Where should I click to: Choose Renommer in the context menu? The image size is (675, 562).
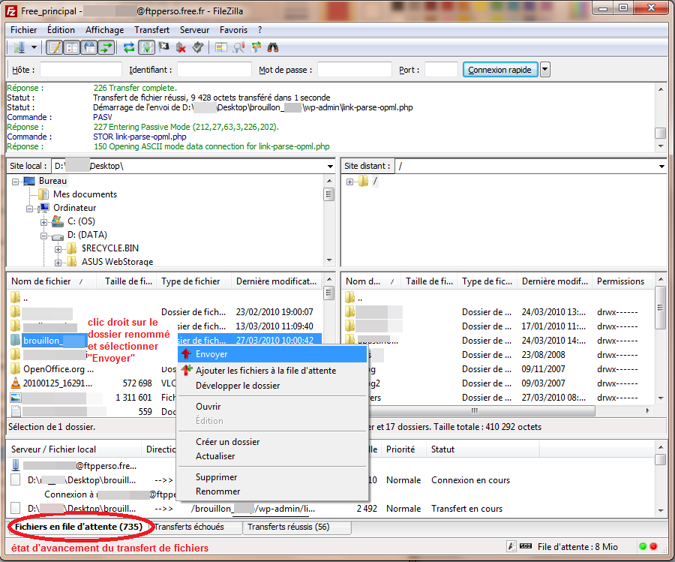point(272,491)
